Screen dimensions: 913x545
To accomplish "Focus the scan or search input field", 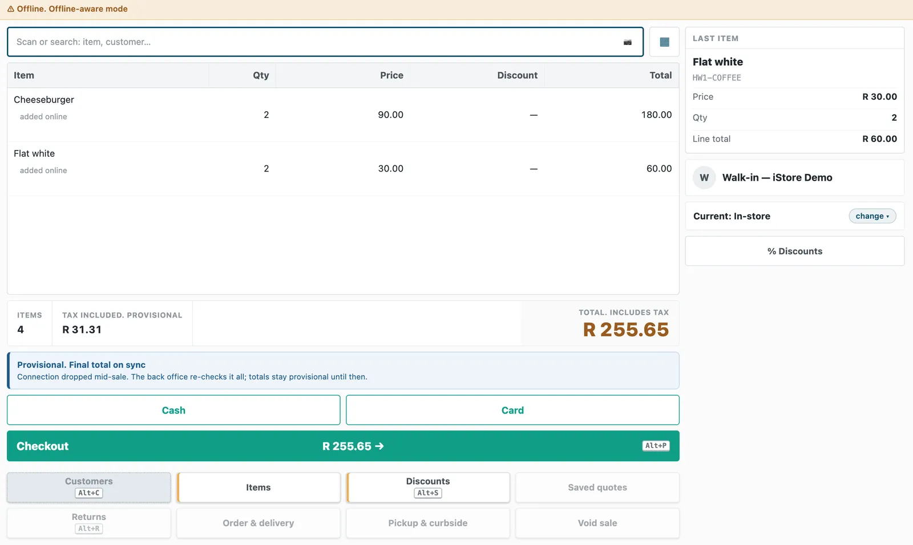I will (x=325, y=42).
